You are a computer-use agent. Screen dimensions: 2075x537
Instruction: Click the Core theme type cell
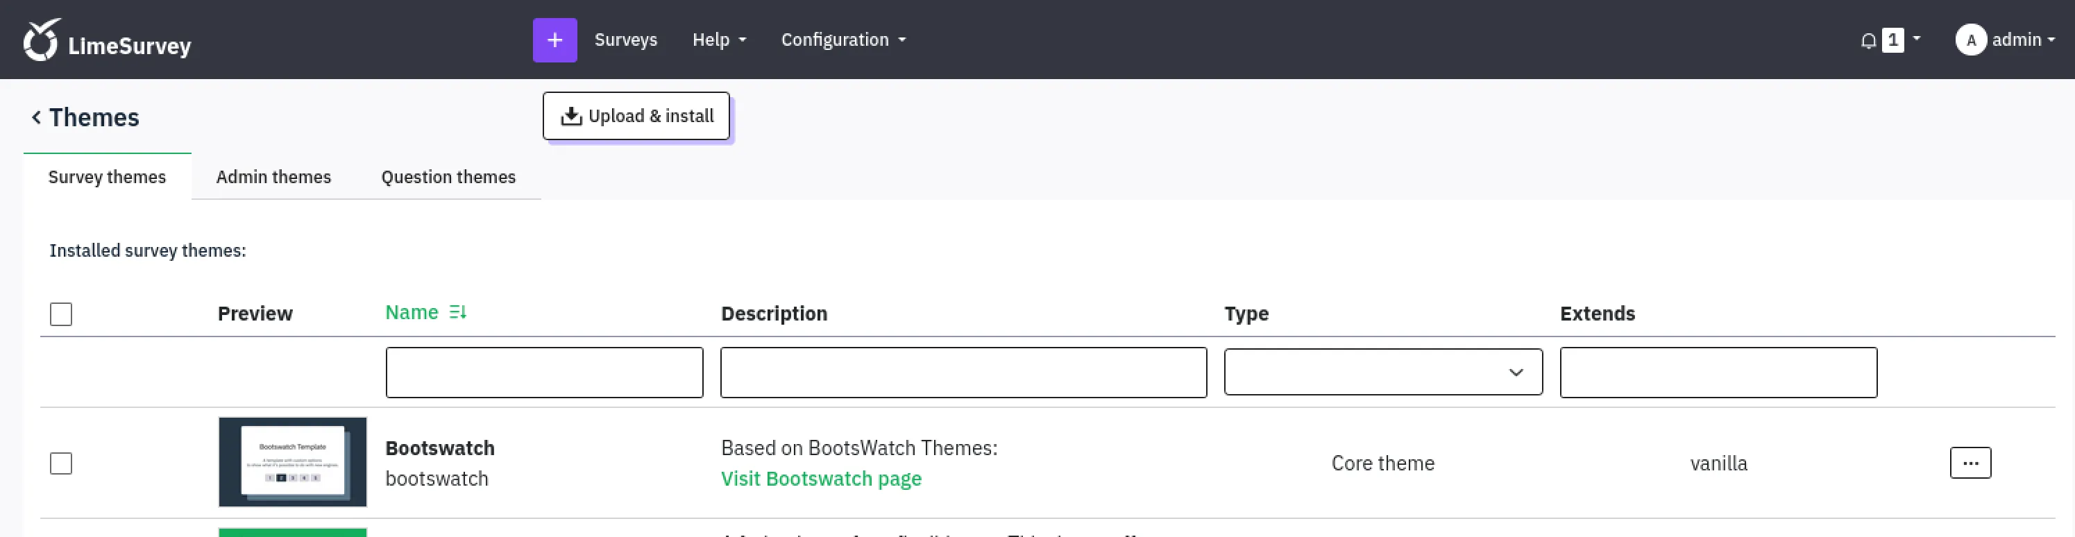1383,463
